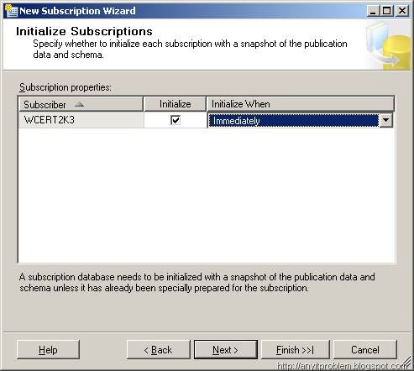Click the sort arrow in Subscriber column
This screenshot has width=414, height=371.
tap(79, 105)
